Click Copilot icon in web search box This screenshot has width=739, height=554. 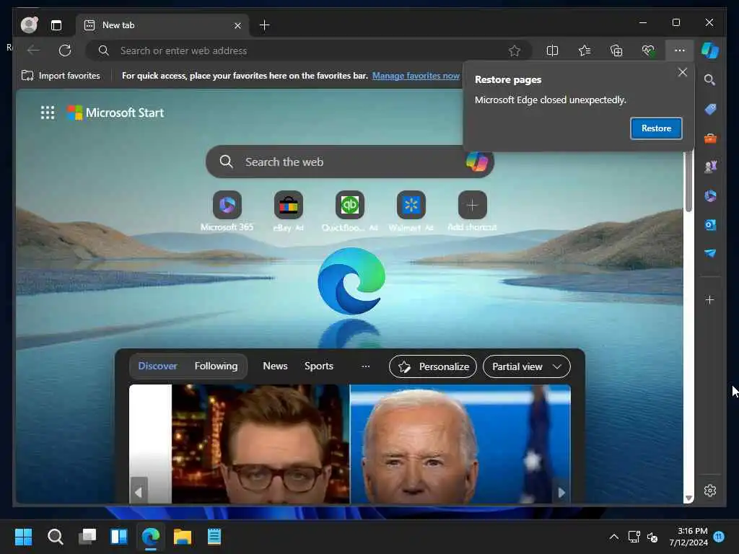pos(477,162)
